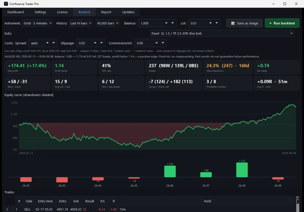This screenshot has width=304, height=212.
Task: Open the Updates tab
Action: tap(128, 12)
